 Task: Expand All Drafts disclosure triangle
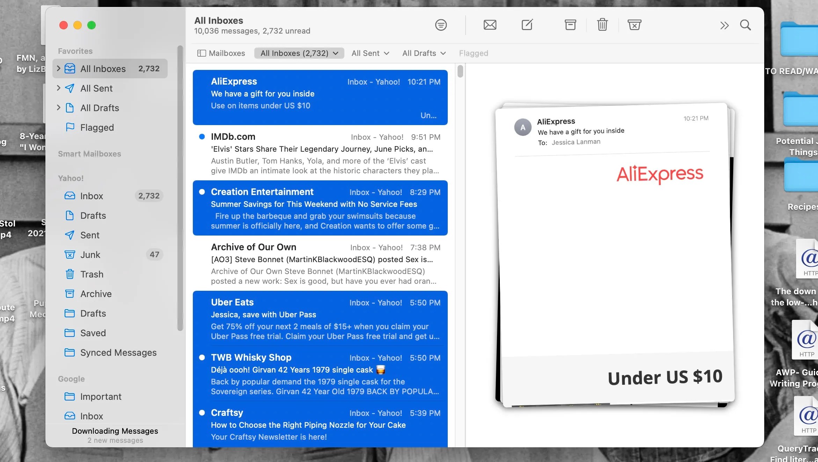tap(58, 108)
